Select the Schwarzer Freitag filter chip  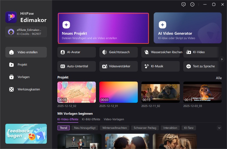tap(145, 128)
